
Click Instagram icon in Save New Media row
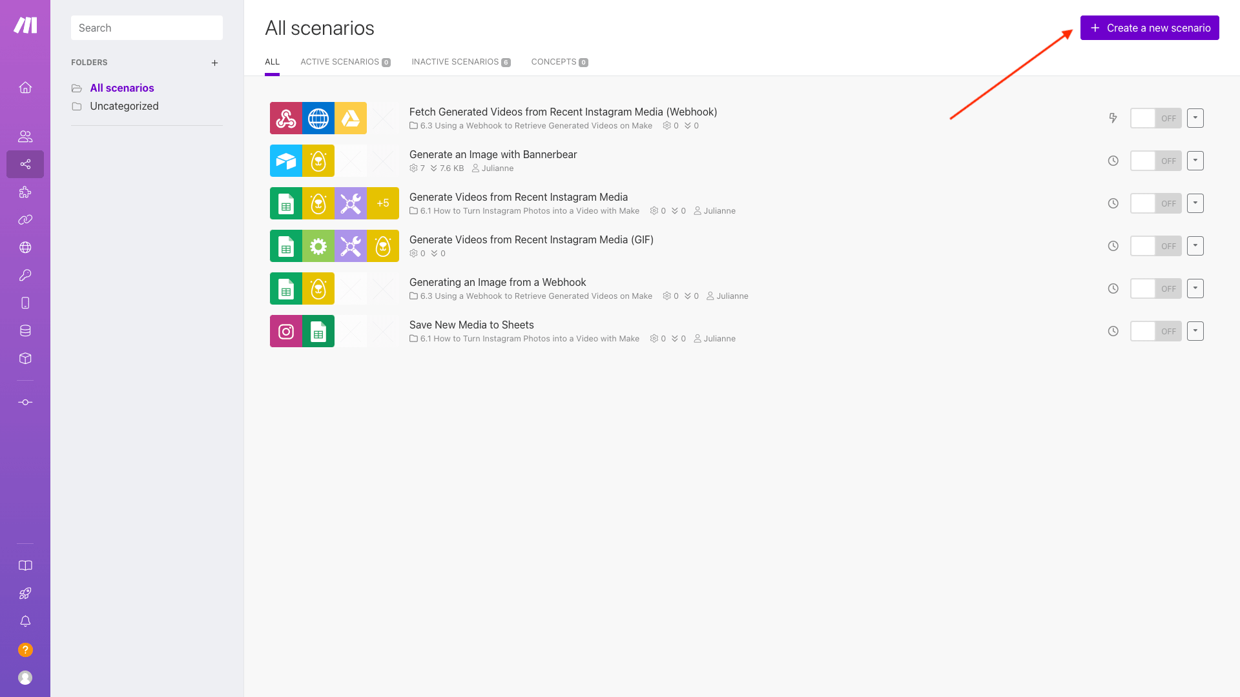(286, 331)
